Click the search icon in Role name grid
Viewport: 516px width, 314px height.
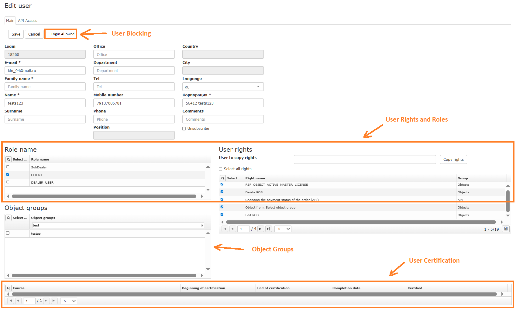(9, 160)
